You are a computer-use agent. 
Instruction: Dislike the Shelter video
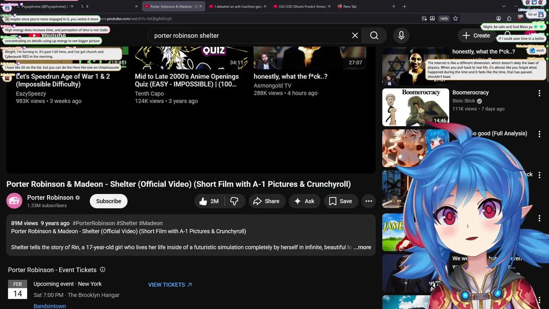point(234,201)
